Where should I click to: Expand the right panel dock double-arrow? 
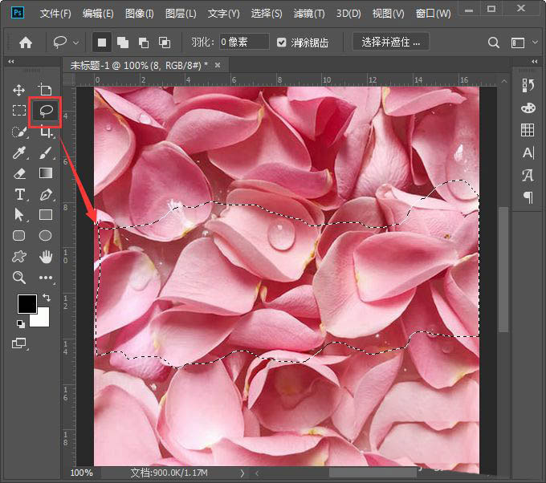coord(535,62)
